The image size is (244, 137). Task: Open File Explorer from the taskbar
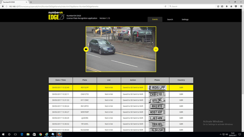28,134
